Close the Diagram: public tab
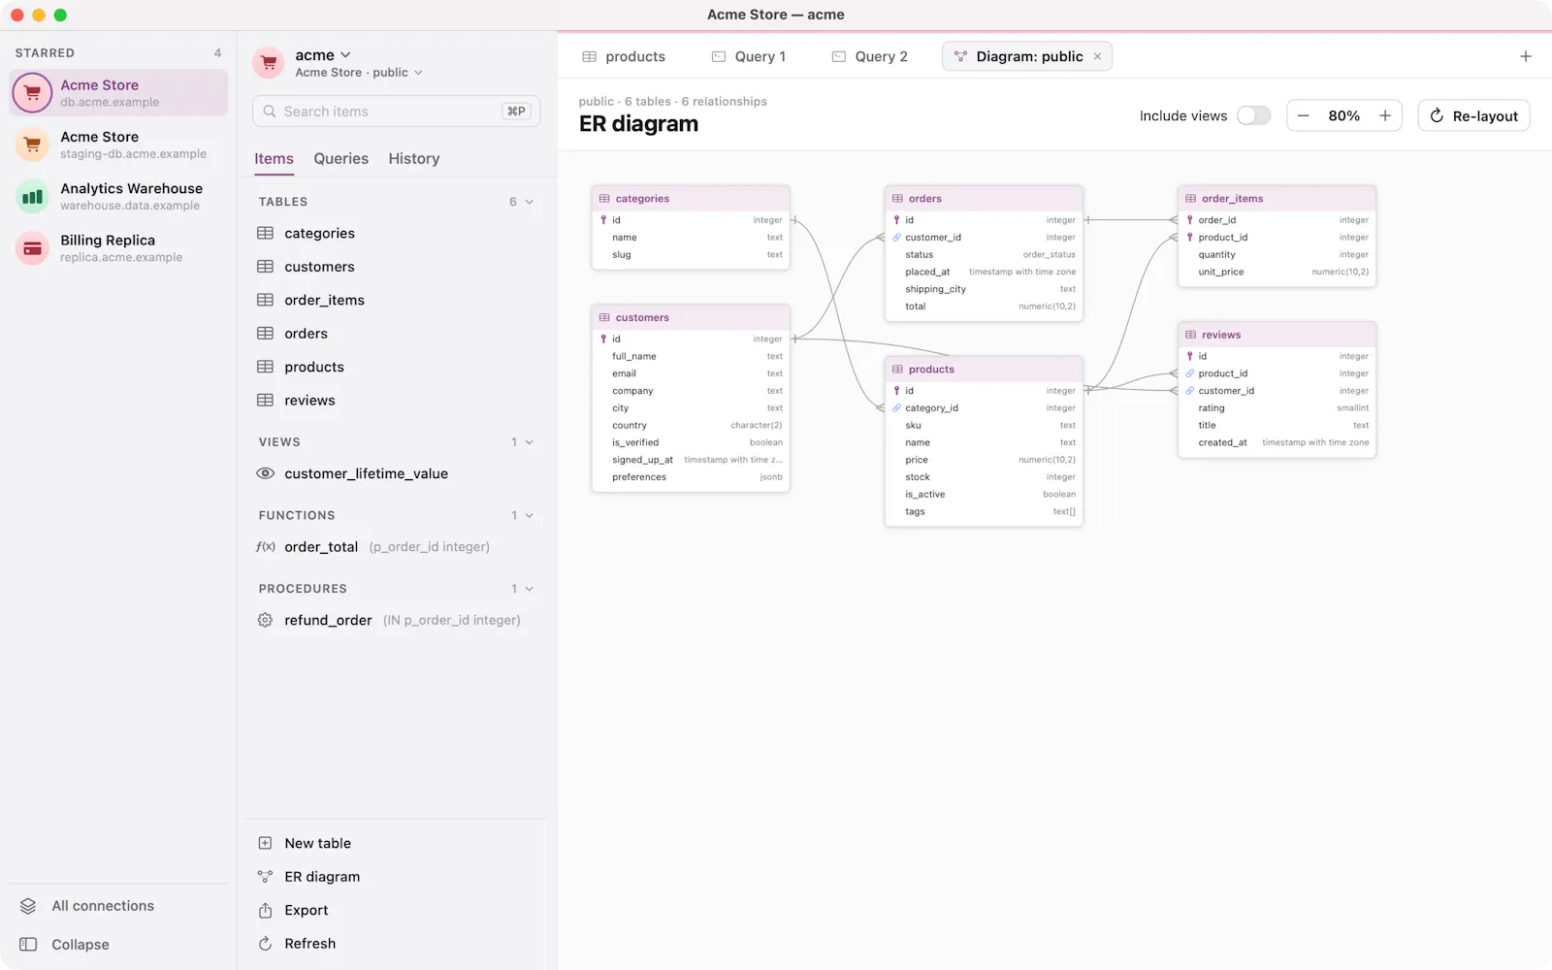The height and width of the screenshot is (970, 1552). tap(1097, 56)
